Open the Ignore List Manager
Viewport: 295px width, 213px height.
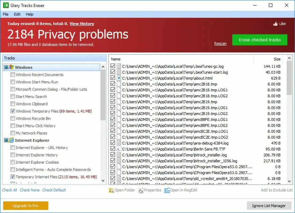tap(269, 206)
